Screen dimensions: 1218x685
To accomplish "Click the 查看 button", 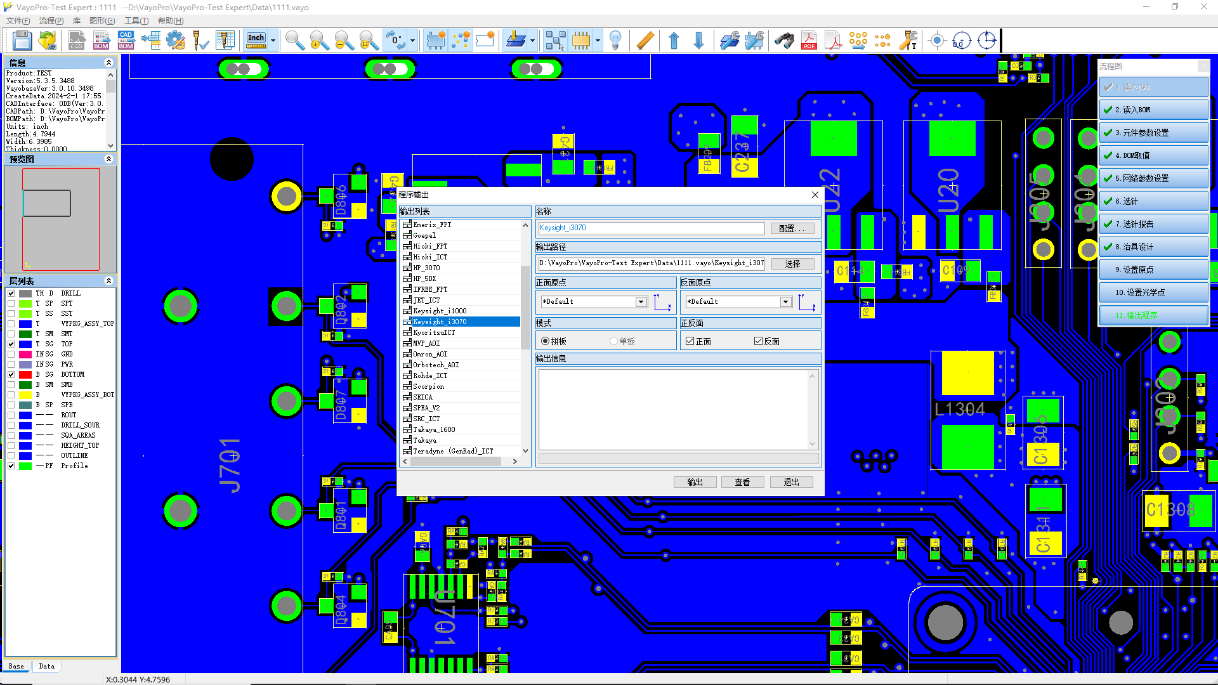I will [742, 482].
